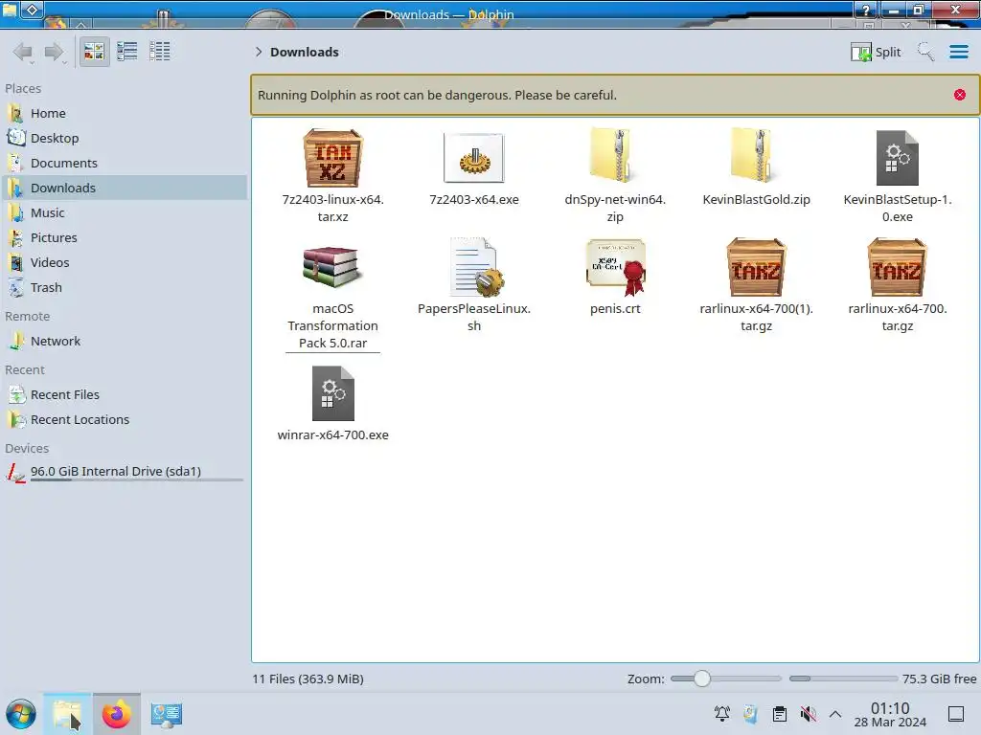
Task: Click Dolphin file manager taskbar button
Action: [x=68, y=714]
